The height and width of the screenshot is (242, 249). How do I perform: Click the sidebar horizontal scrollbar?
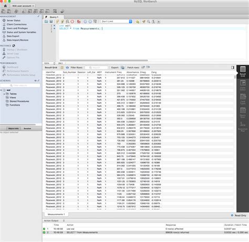click(18, 125)
